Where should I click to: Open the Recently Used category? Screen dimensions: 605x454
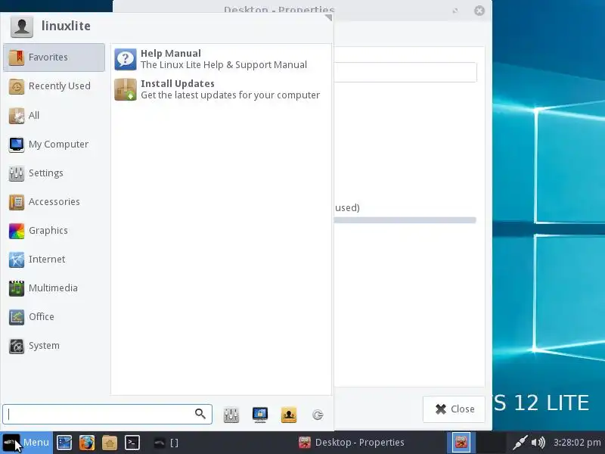[x=54, y=86]
